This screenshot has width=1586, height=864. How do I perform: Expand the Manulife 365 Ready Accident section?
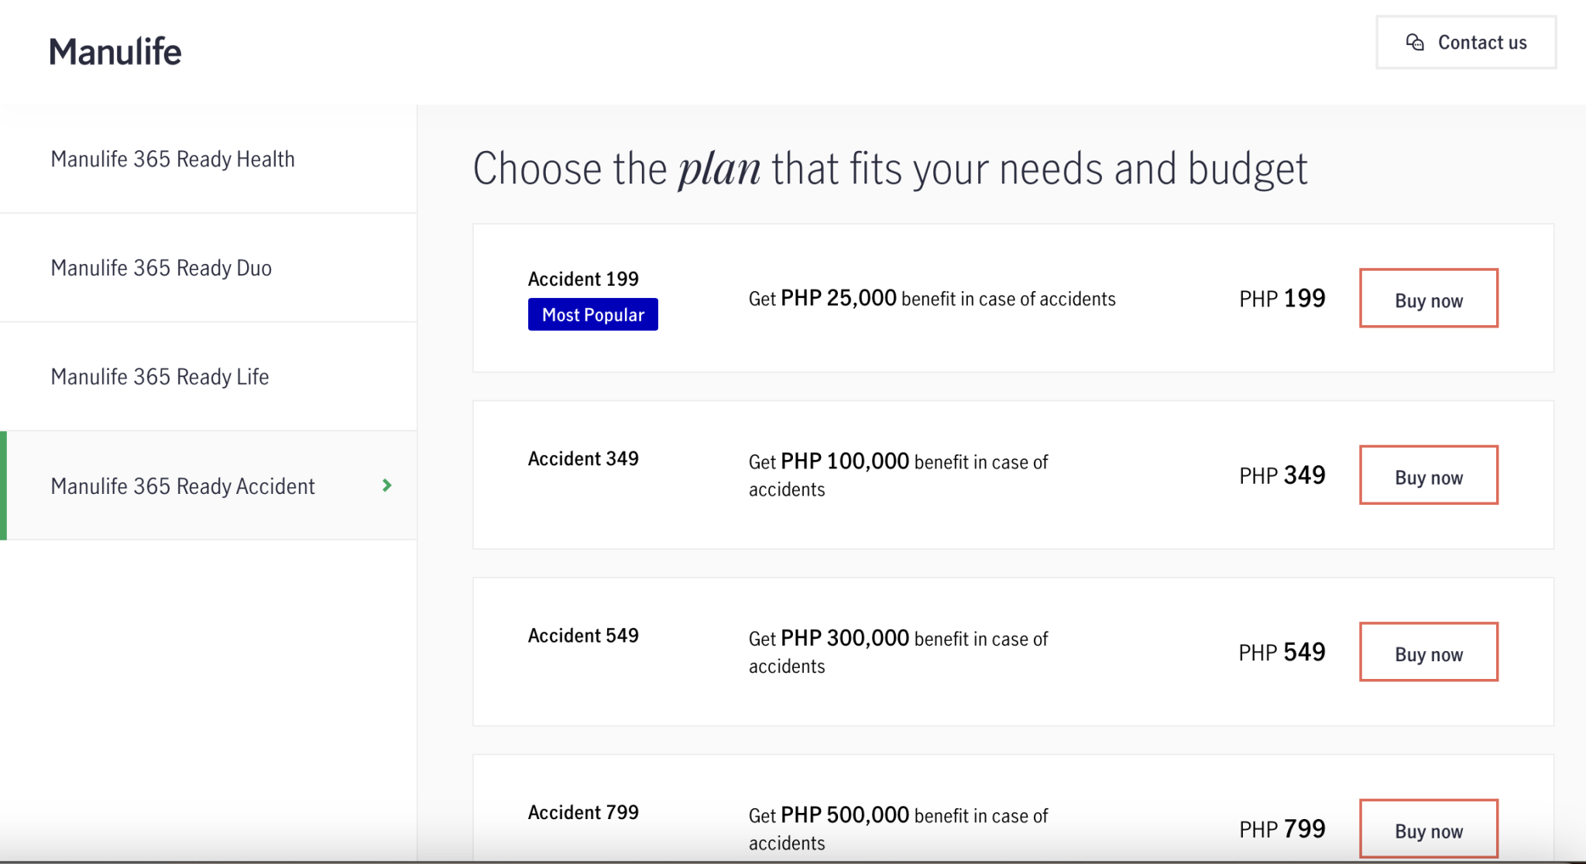[183, 486]
